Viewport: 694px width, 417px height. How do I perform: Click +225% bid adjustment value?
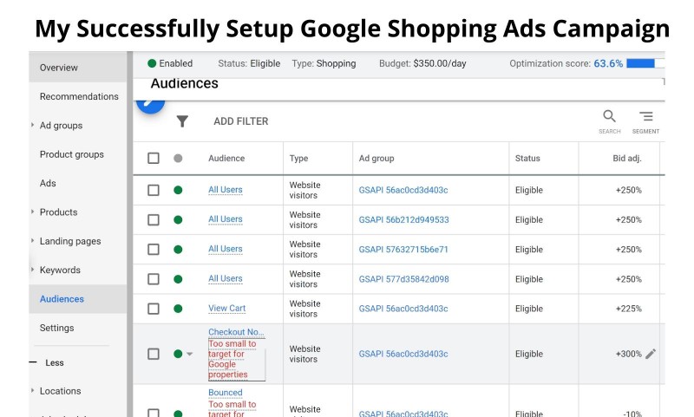coord(628,309)
